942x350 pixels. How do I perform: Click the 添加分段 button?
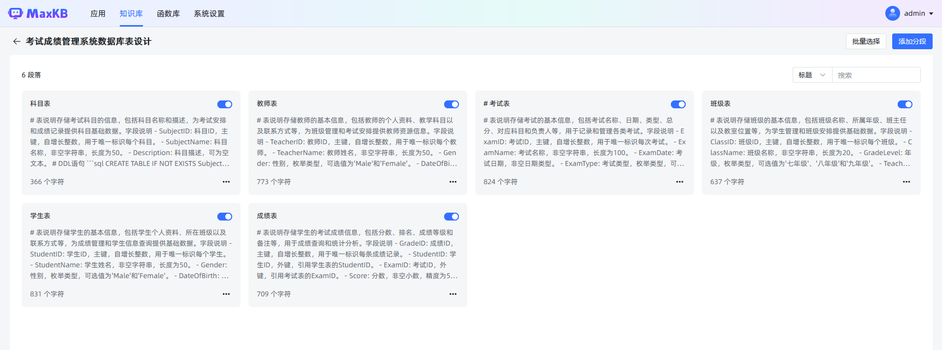point(912,41)
